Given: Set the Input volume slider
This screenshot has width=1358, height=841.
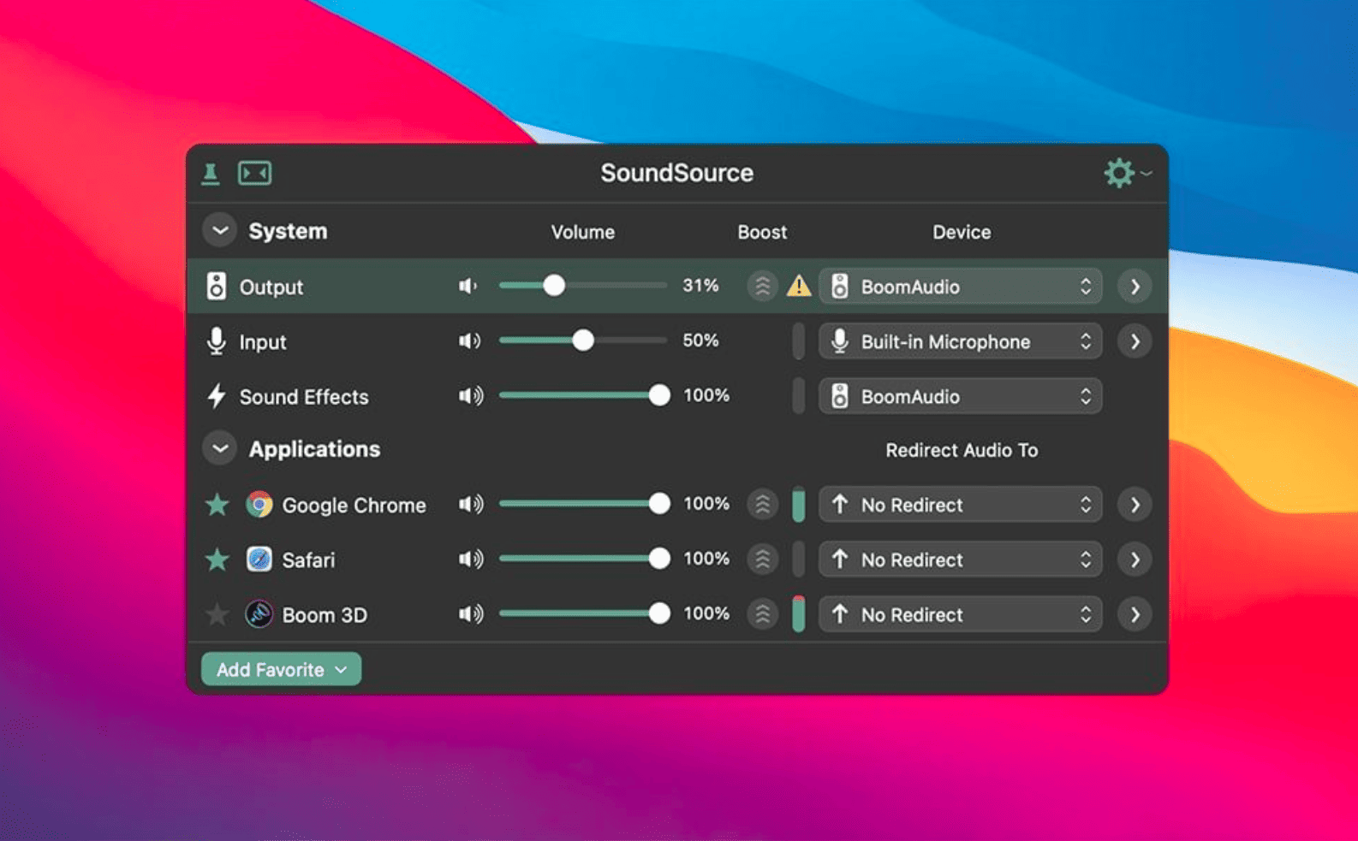Looking at the screenshot, I should 582,341.
